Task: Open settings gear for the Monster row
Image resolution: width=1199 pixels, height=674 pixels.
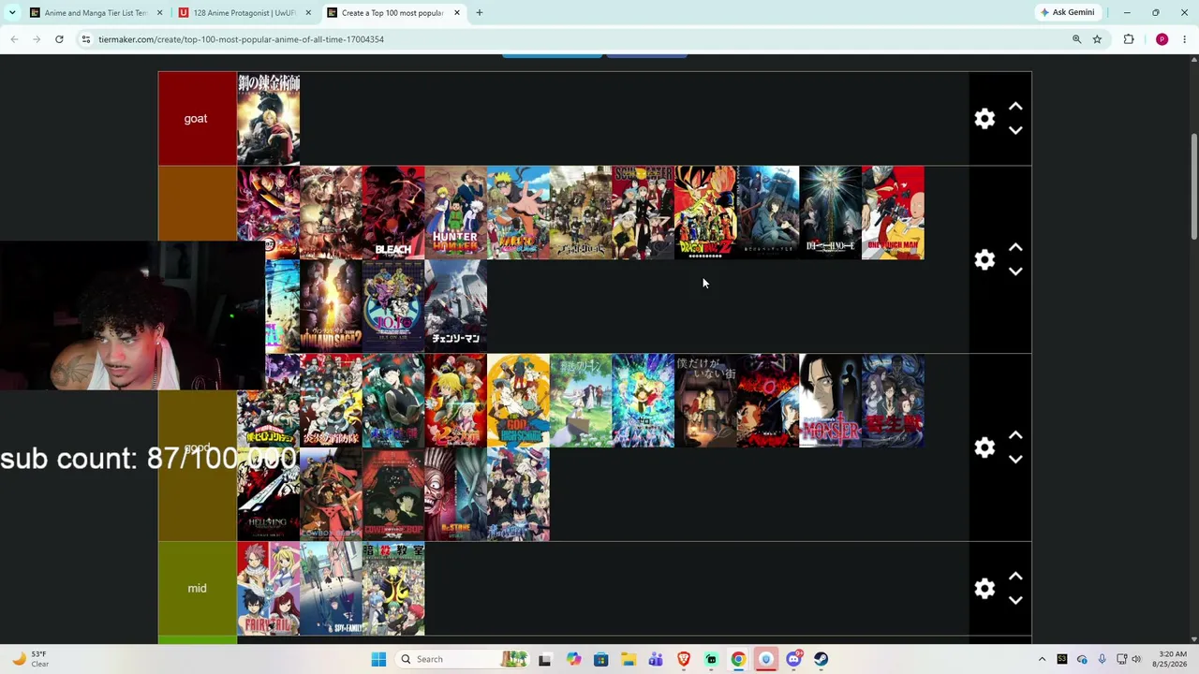Action: (x=984, y=447)
